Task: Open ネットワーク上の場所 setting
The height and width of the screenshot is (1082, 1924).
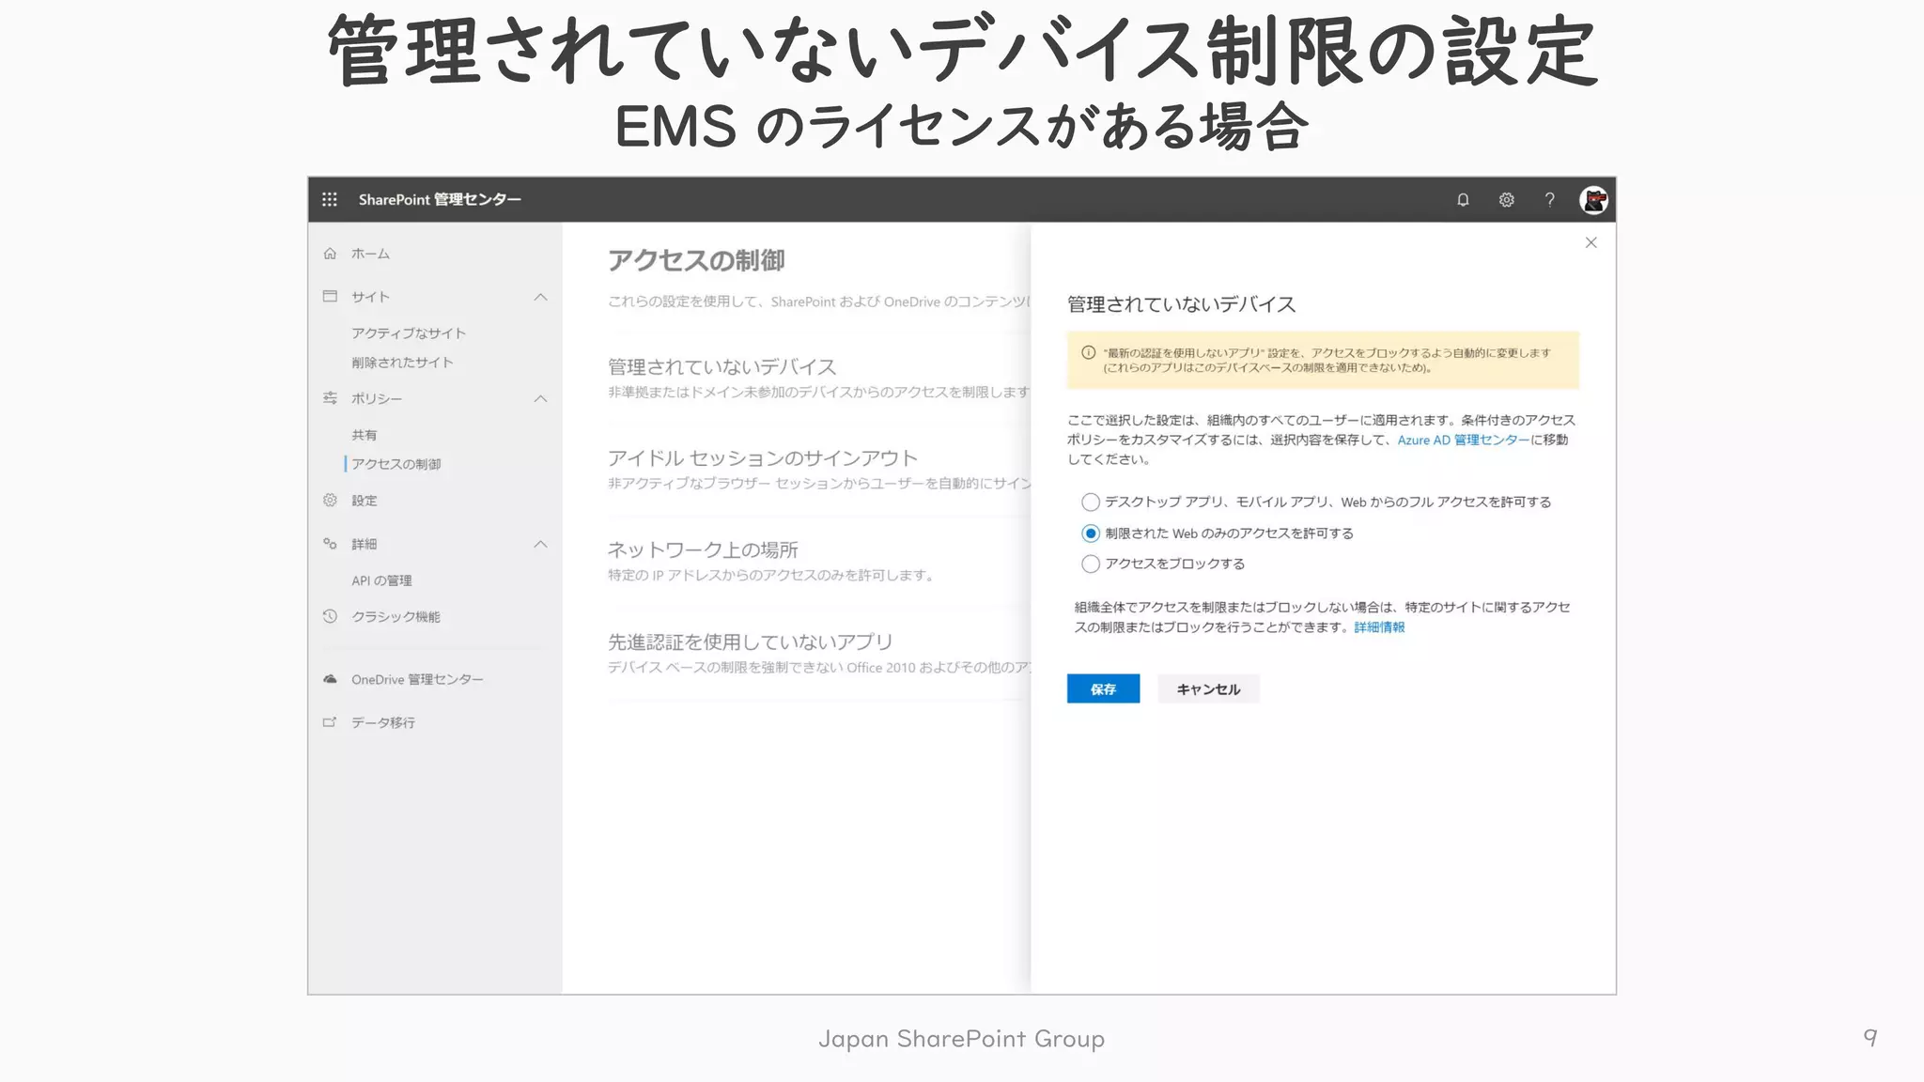Action: [703, 549]
